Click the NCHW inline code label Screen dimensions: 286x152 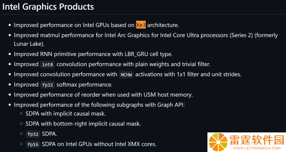126,74
